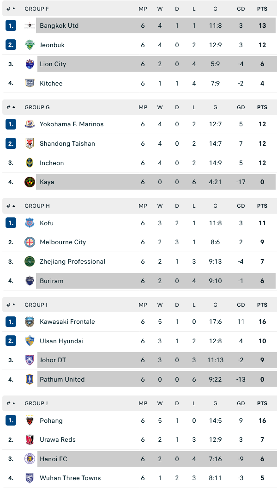This screenshot has width=277, height=488.
Task: Click the Kawasaki Frontale crest
Action: click(x=30, y=321)
